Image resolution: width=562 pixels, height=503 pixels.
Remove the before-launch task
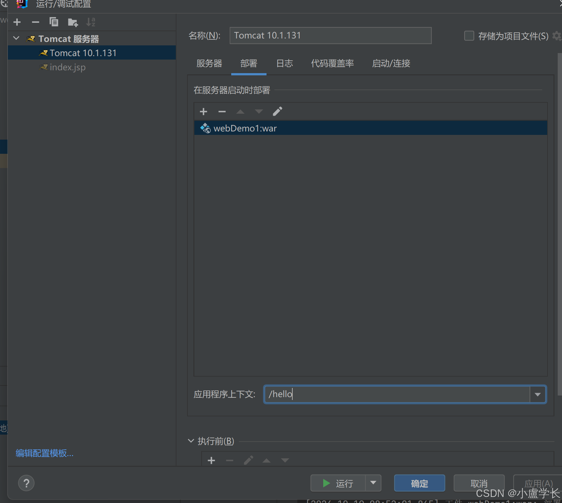230,460
